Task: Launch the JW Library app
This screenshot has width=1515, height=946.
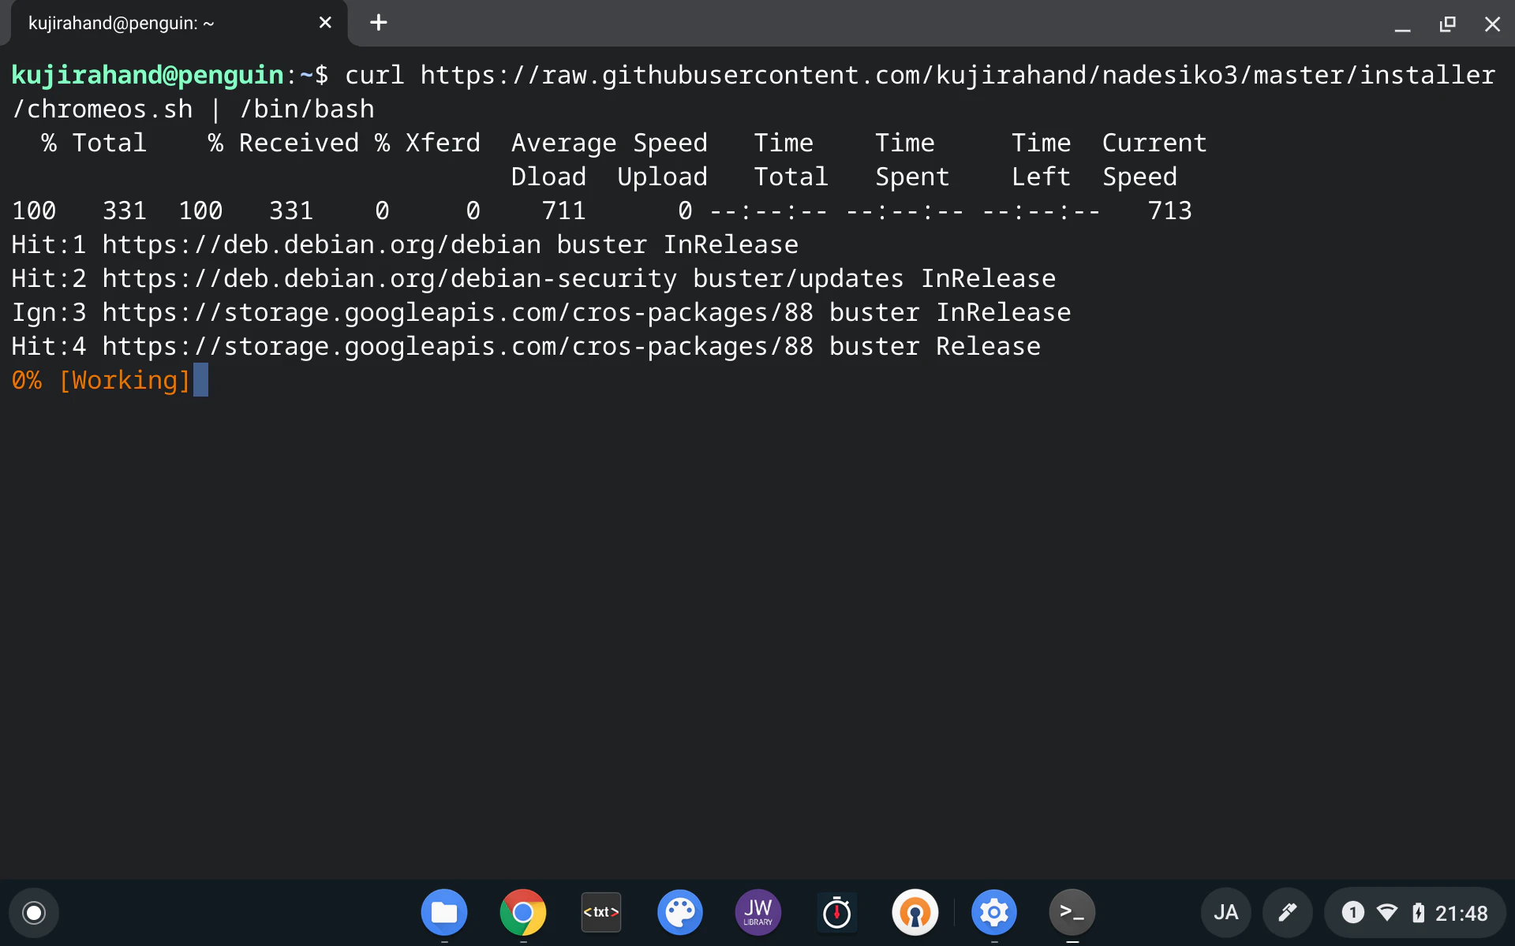Action: coord(757,912)
